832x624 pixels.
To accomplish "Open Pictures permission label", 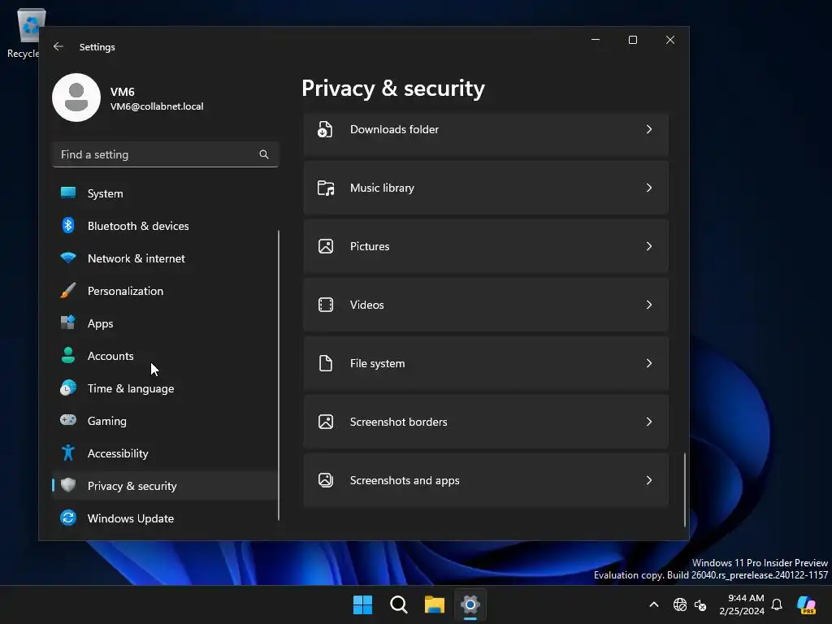I will [x=370, y=246].
